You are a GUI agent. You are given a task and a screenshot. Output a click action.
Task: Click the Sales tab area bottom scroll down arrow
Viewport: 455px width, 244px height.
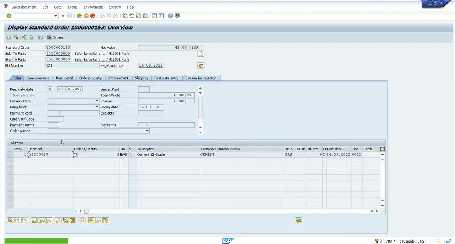(200, 132)
